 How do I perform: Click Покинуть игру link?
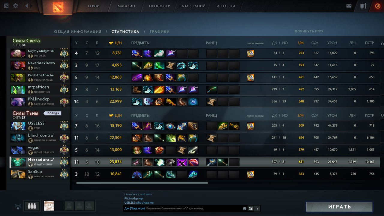[x=309, y=31]
